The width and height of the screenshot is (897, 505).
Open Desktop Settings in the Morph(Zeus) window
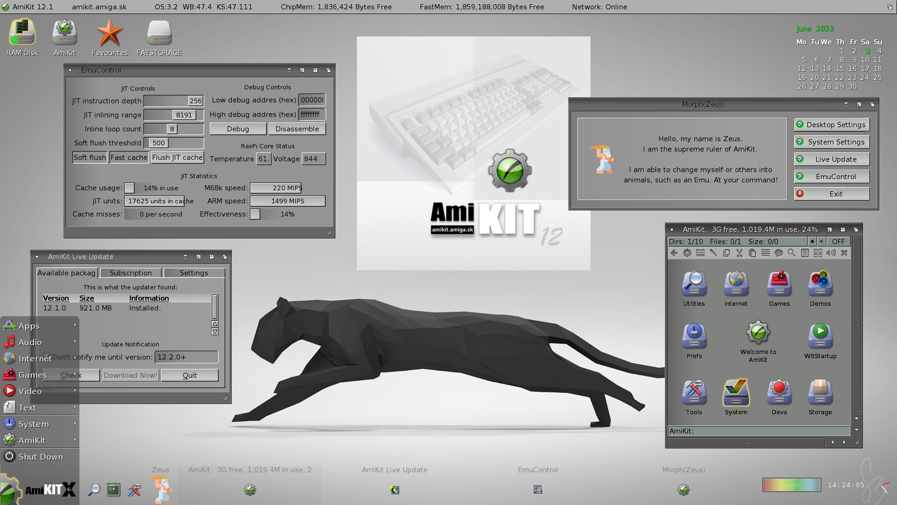[x=832, y=124]
